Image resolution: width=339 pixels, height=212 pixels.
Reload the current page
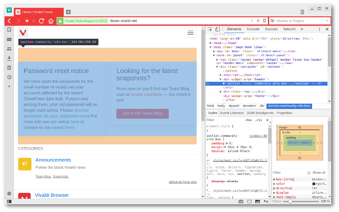click(x=42, y=21)
